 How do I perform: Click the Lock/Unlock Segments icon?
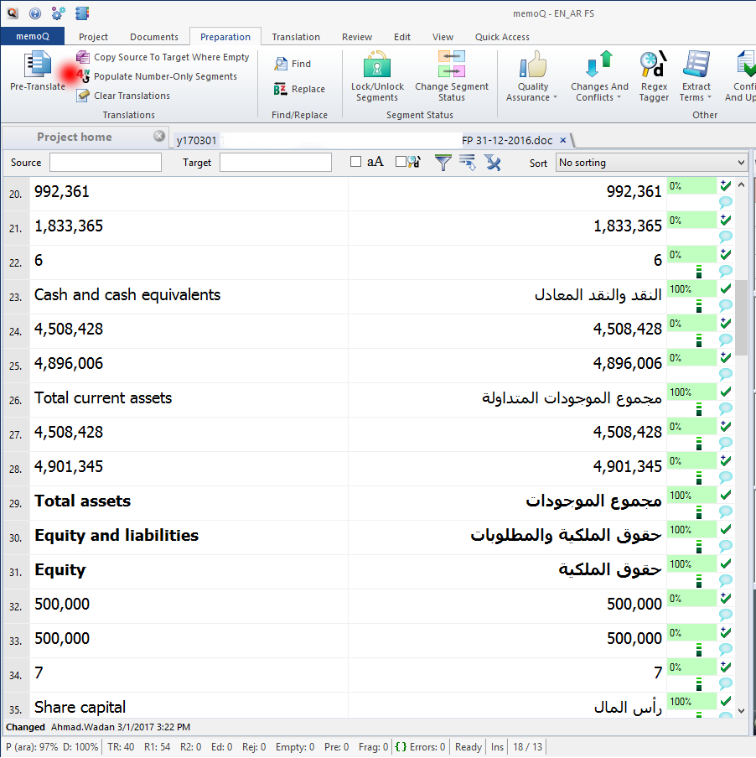click(x=377, y=65)
